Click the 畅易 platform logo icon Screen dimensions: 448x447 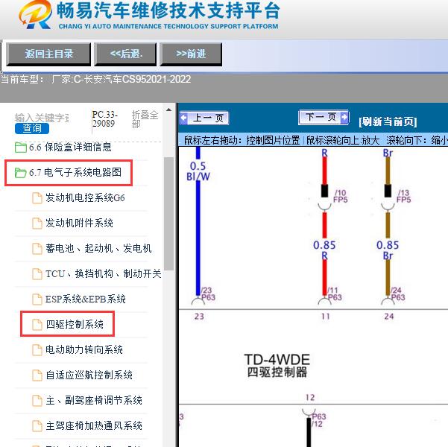[x=36, y=15]
